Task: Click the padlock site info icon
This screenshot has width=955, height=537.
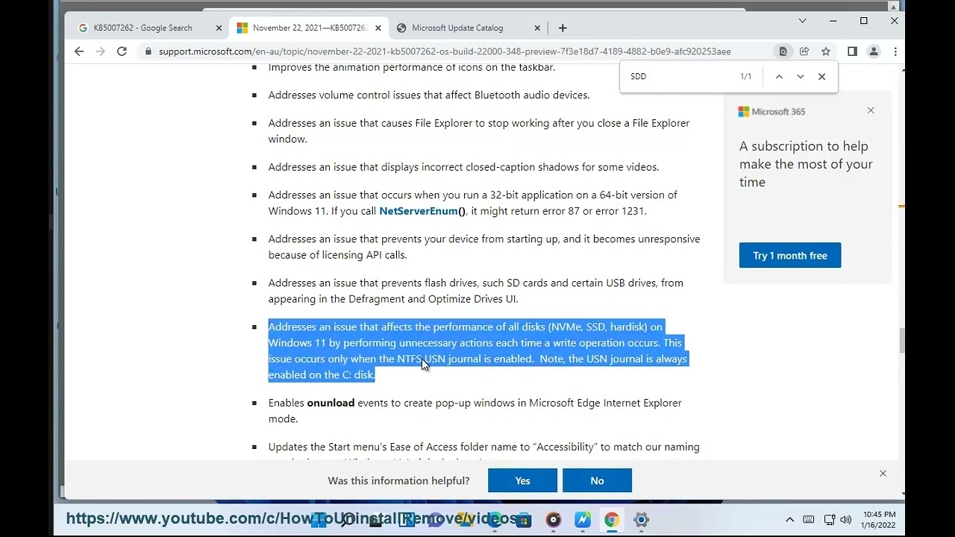Action: pos(148,51)
